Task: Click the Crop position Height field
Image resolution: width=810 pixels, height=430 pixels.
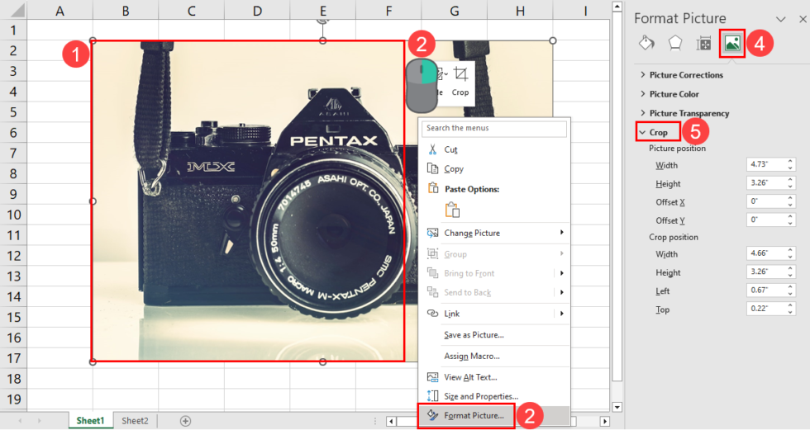Action: coord(766,272)
